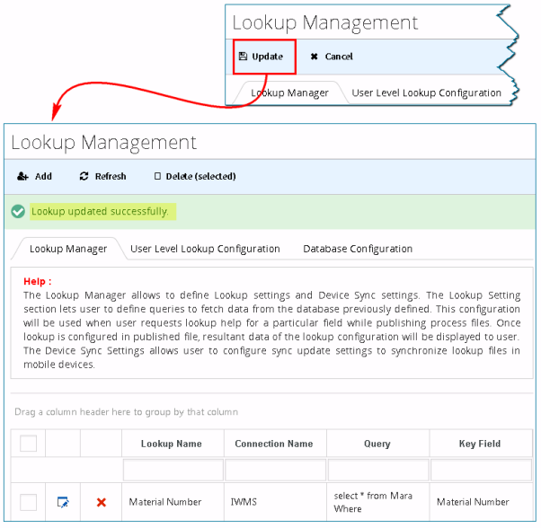Screen dimensions: 541x528
Task: Click the Refresh button
Action: coord(102,176)
